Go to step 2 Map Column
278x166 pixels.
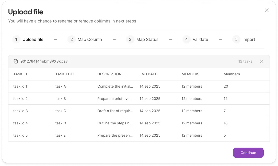pos(85,39)
